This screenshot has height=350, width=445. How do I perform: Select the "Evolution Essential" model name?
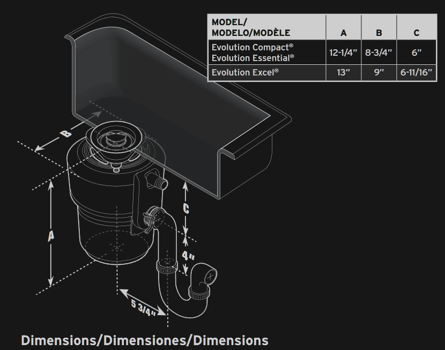pyautogui.click(x=253, y=58)
